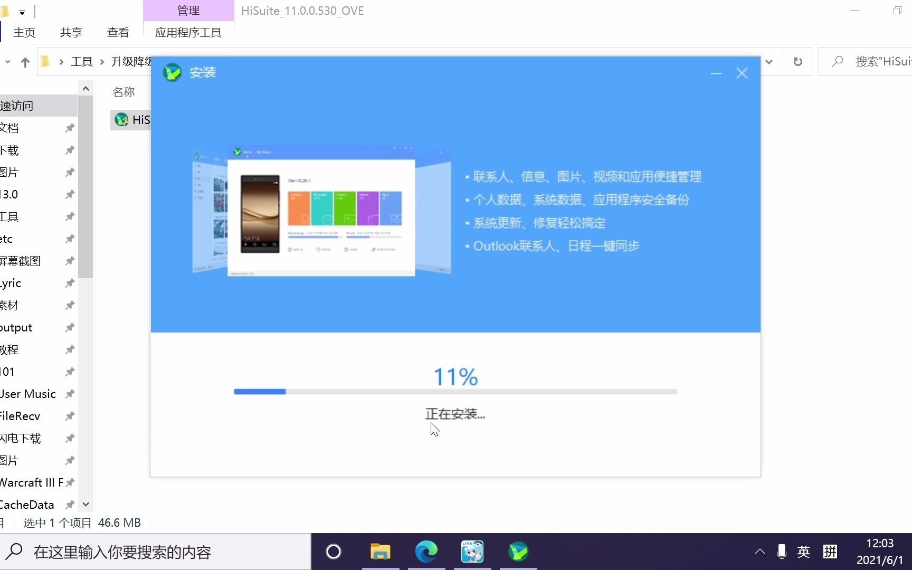The image size is (912, 570).
Task: Click the Windows taskbar search box
Action: click(155, 552)
